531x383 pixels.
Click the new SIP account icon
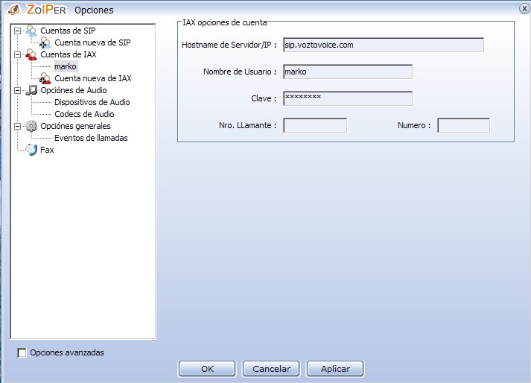[x=45, y=42]
